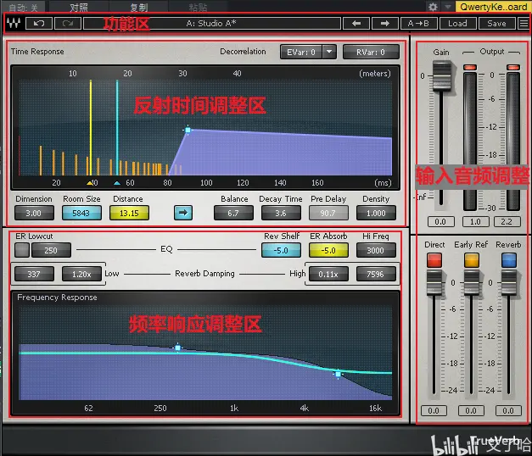Click the 复制 copy item
Screen dimensions: 532x456
tap(138, 8)
